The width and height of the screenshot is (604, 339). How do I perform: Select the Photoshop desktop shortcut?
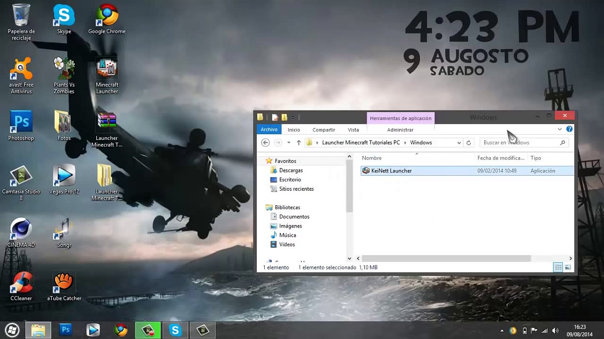click(x=21, y=126)
